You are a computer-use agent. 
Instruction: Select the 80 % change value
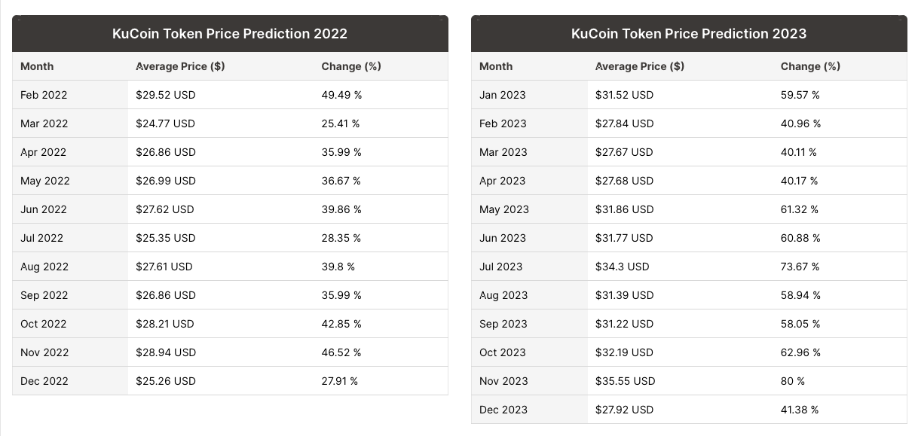click(793, 381)
